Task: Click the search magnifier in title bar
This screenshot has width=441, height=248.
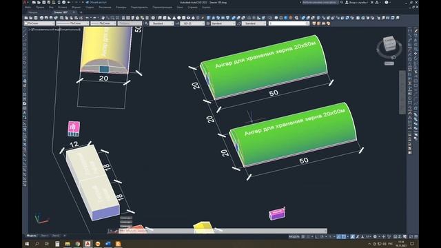Action: pyautogui.click(x=342, y=2)
